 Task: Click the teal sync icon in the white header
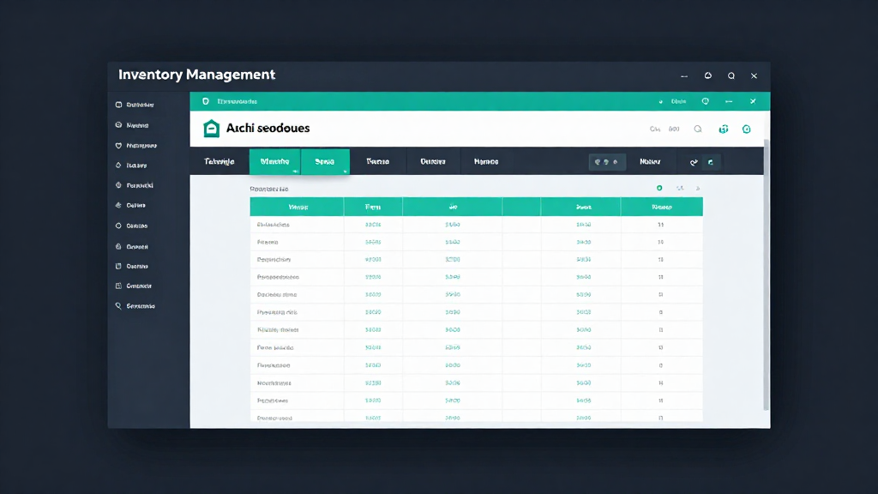click(724, 129)
